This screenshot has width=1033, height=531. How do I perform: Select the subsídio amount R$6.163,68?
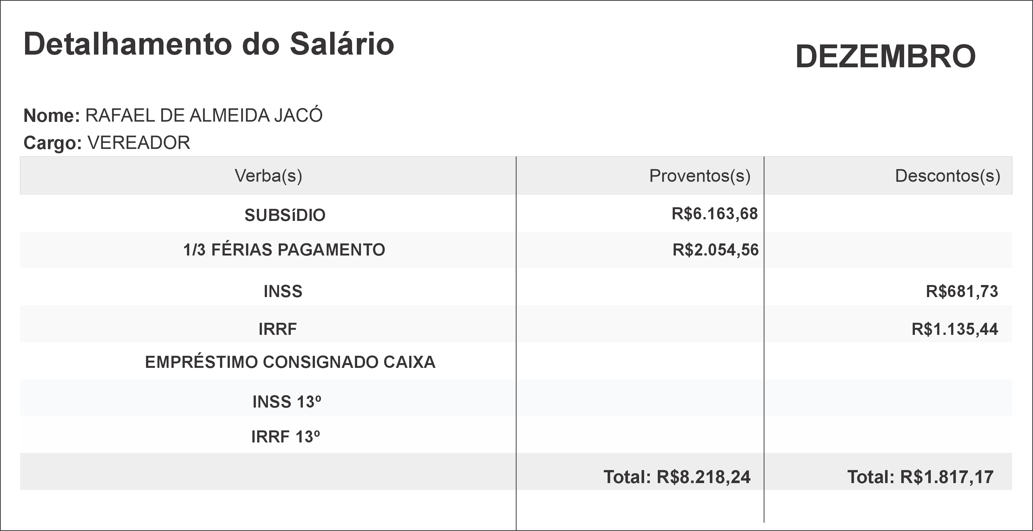[715, 214]
